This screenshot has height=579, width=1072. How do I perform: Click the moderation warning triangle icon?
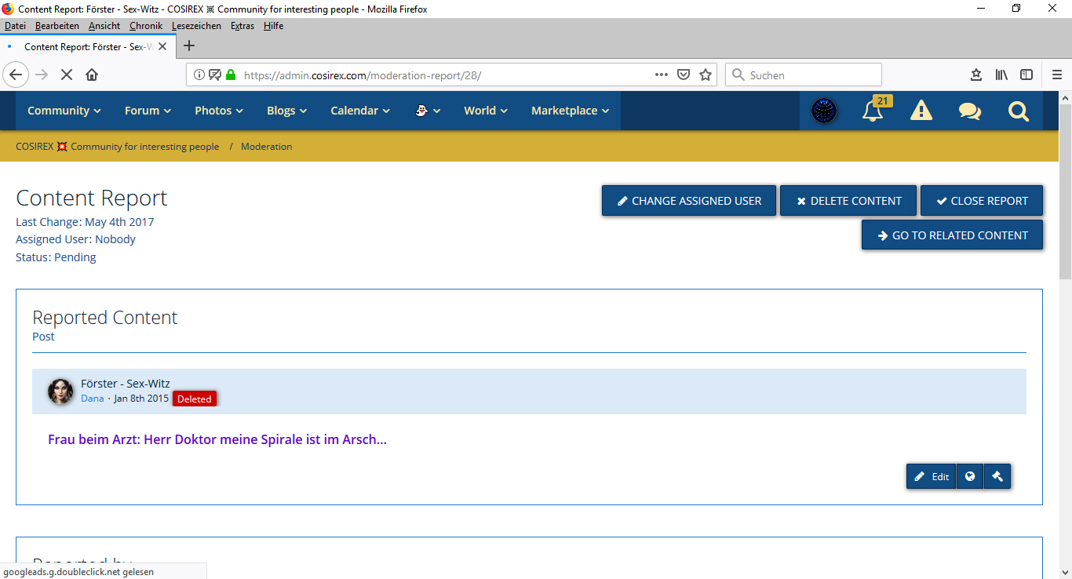921,111
